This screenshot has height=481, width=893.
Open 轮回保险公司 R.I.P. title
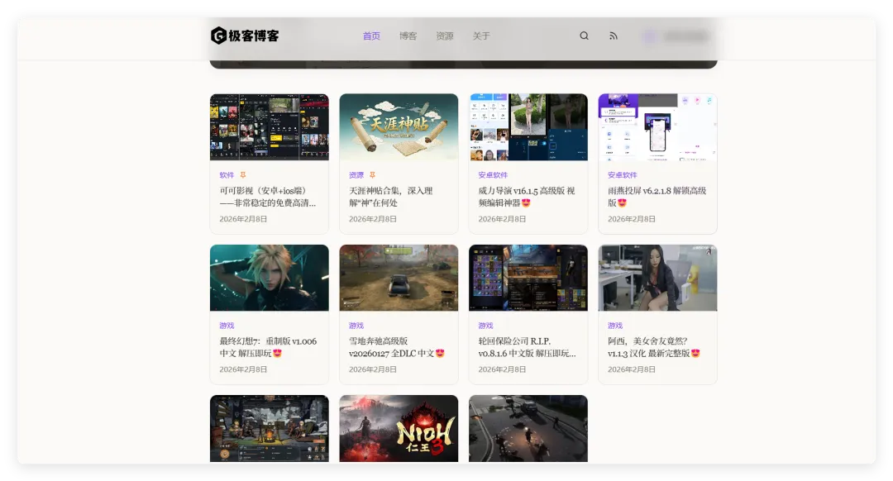527,347
